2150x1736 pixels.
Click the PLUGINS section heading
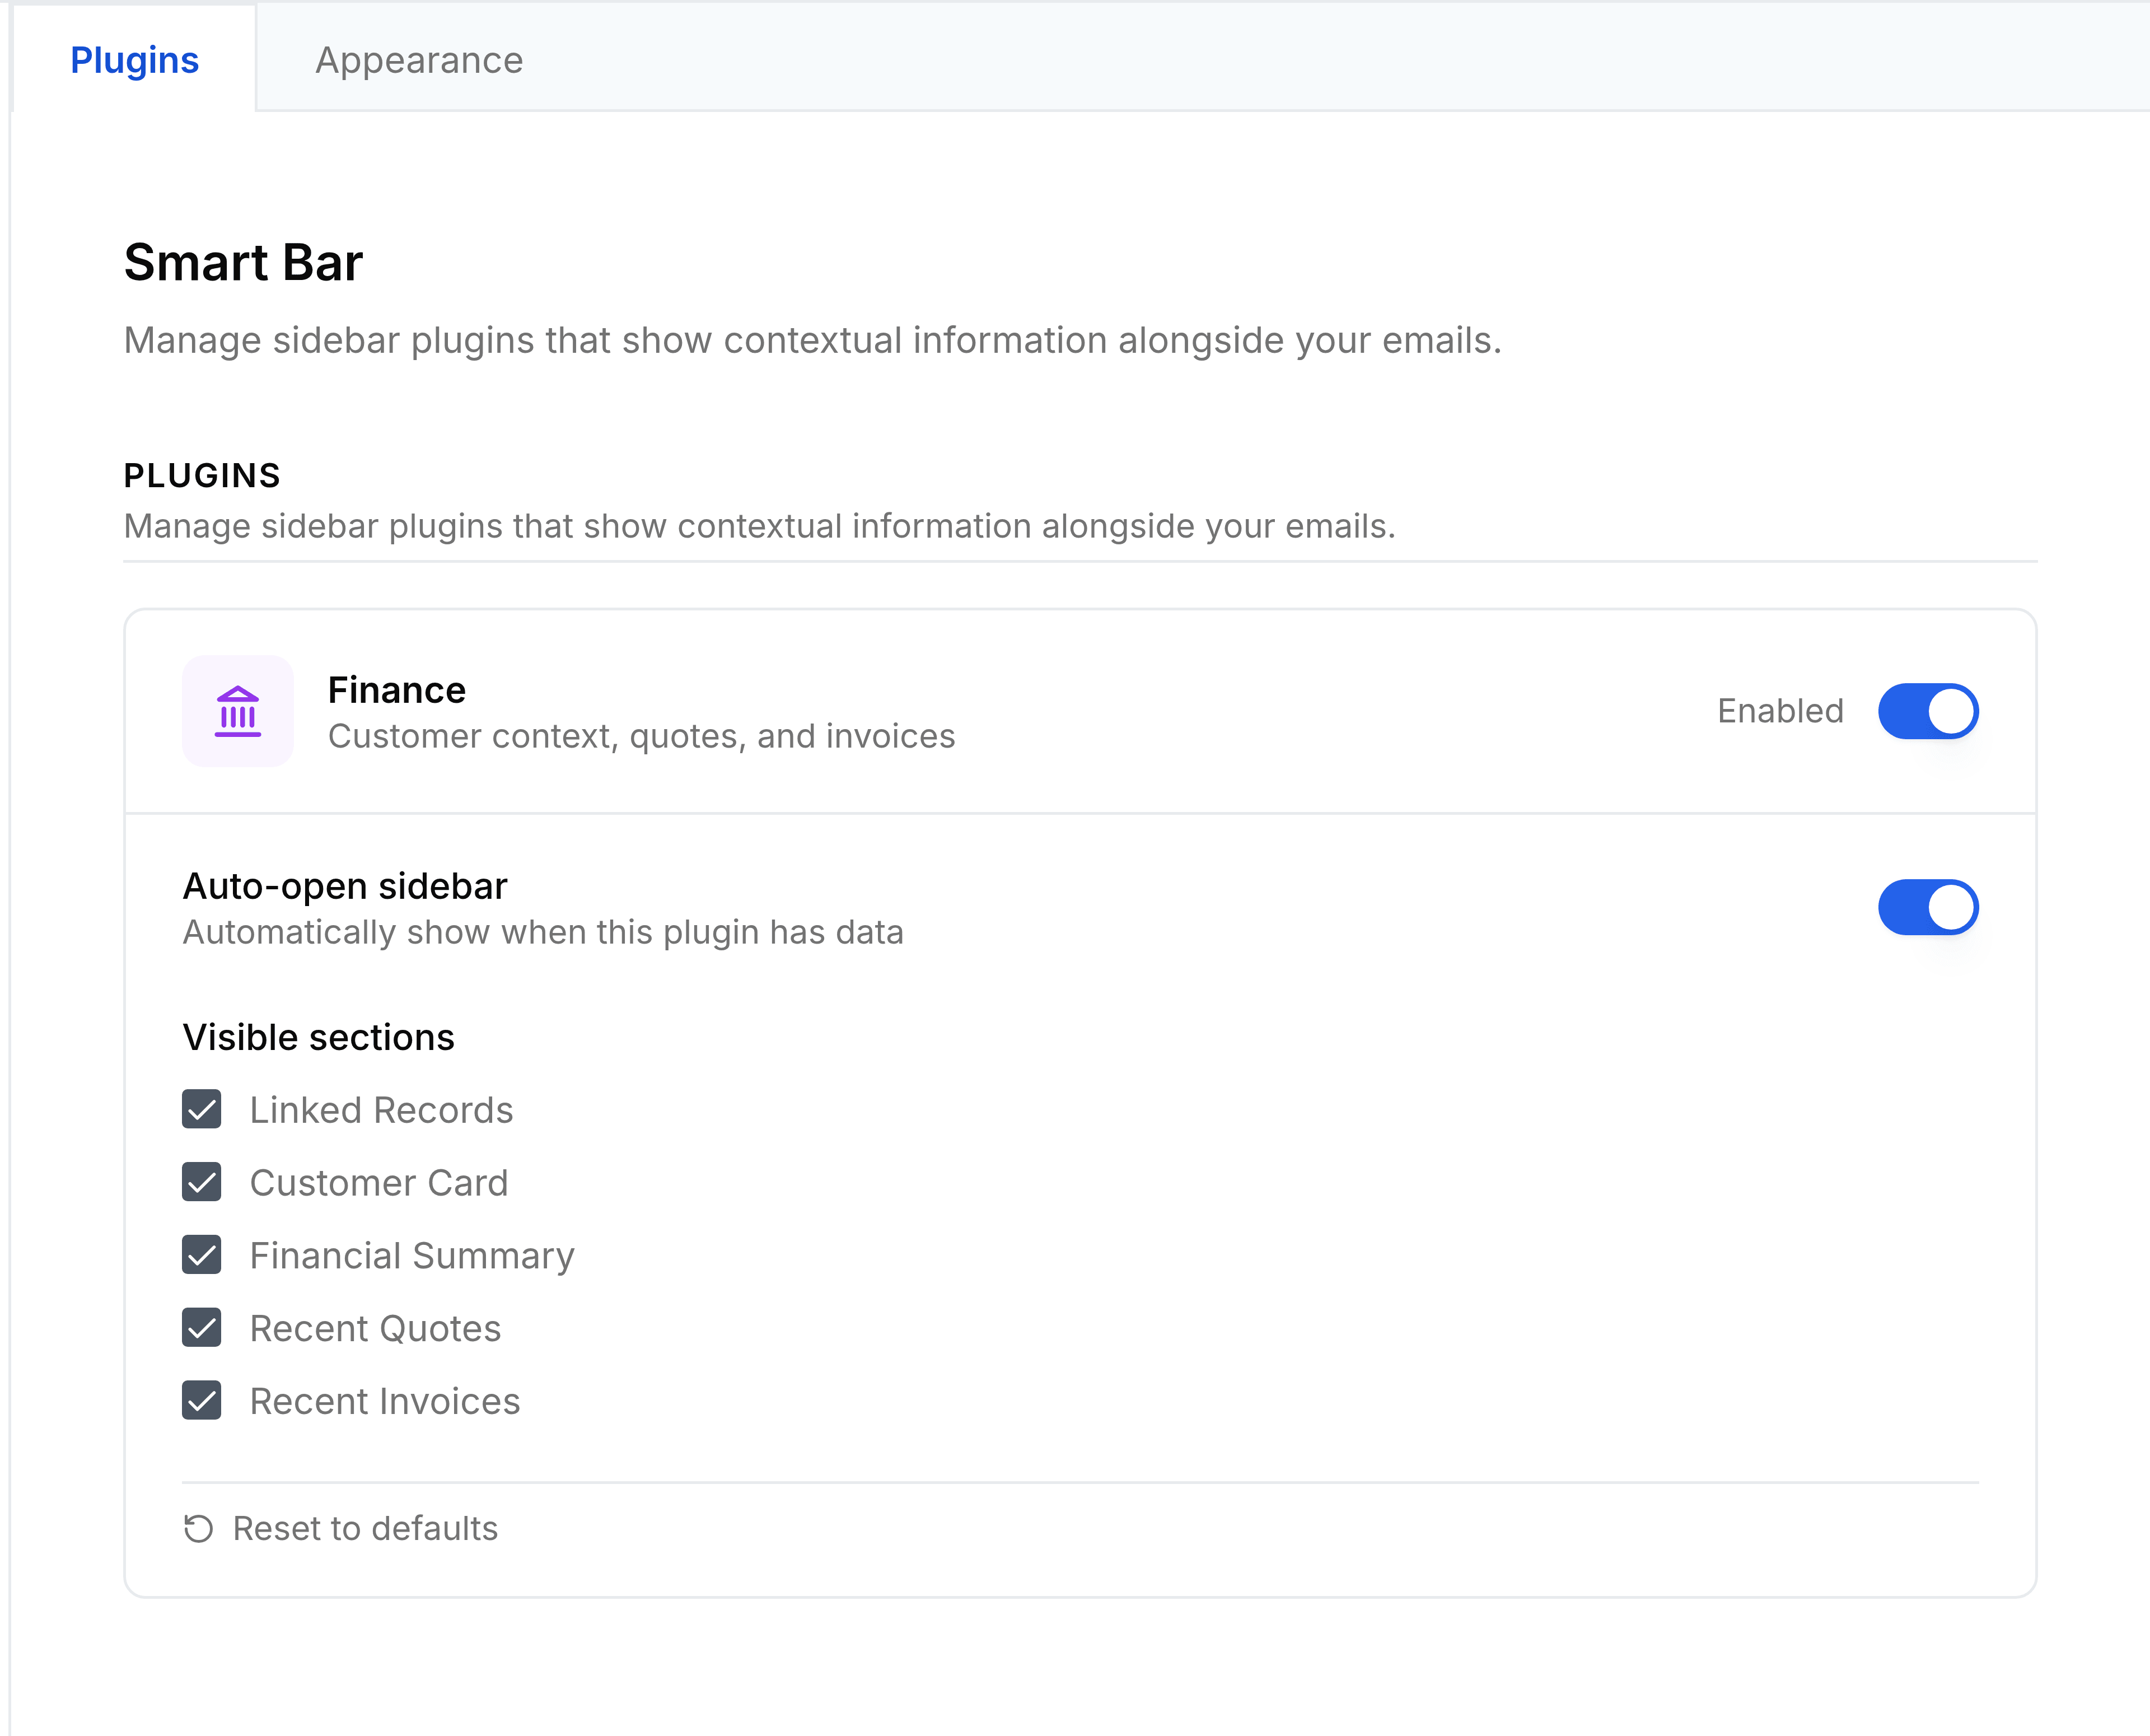(x=202, y=475)
